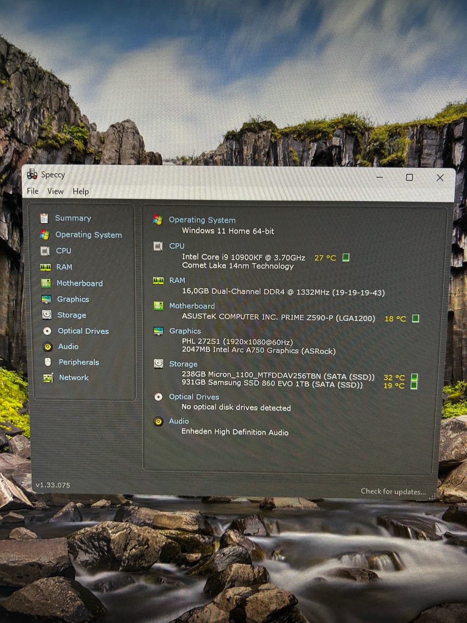The height and width of the screenshot is (623, 467).
Task: Click the Samsung SSD temperature indicator beside 19 °C
Action: [x=414, y=385]
